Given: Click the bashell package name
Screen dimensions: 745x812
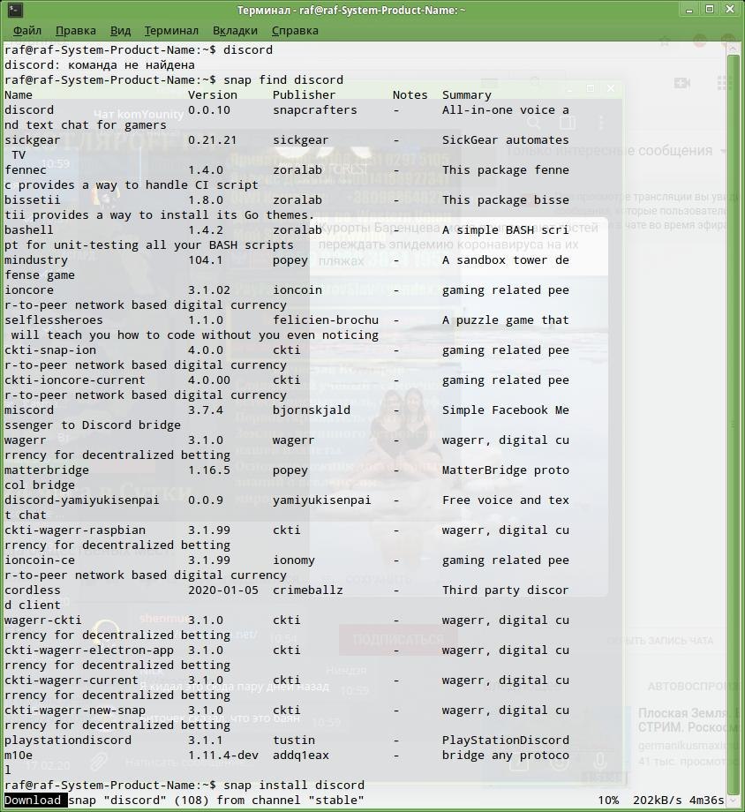Looking at the screenshot, I should pos(28,230).
